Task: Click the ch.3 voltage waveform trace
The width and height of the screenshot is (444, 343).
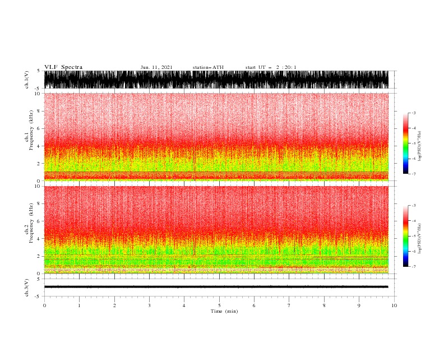Action: [216, 287]
